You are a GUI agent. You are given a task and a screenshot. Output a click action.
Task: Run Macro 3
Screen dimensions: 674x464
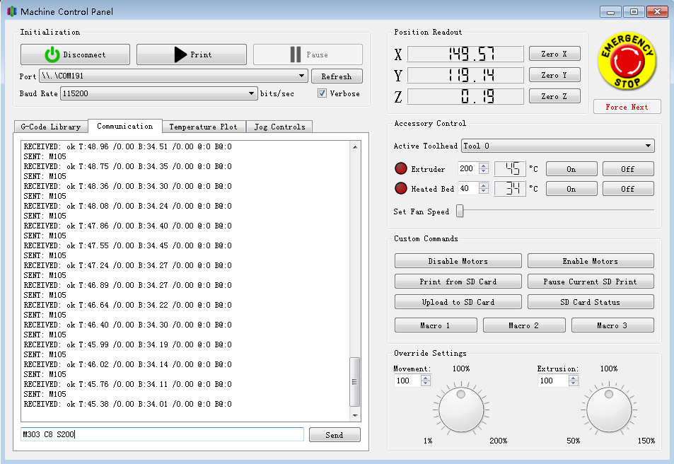point(612,325)
